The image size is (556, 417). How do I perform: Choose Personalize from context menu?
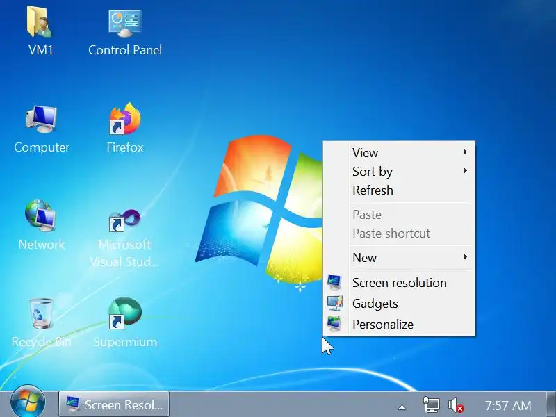[x=398, y=324]
